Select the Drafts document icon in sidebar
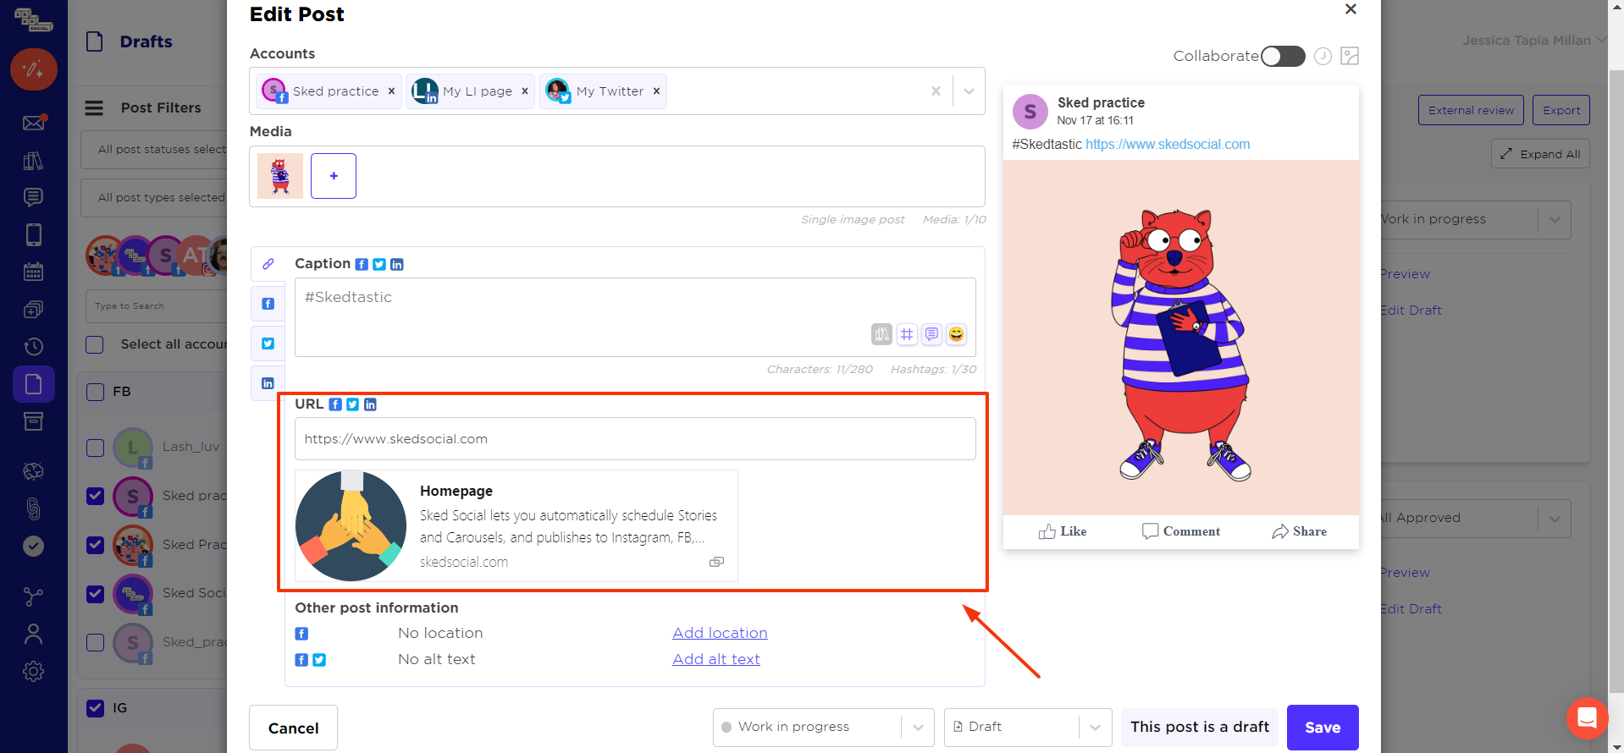Image resolution: width=1624 pixels, height=753 pixels. pyautogui.click(x=34, y=384)
